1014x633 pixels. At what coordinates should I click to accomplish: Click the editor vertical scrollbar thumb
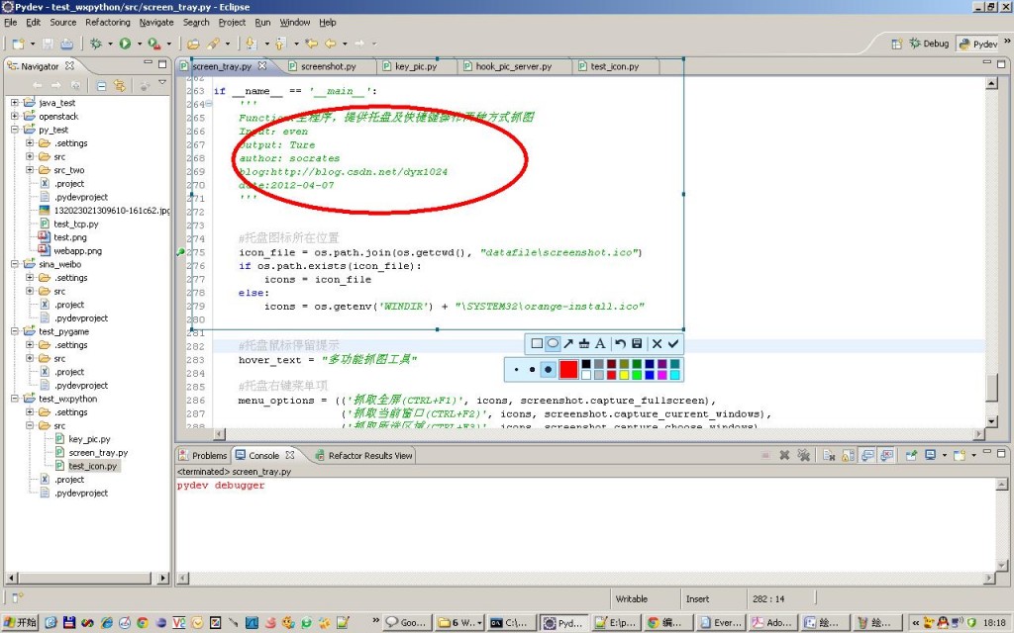pos(991,387)
